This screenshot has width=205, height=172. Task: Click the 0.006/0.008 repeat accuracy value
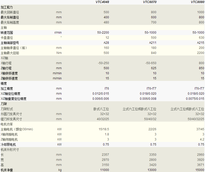(x=148, y=99)
